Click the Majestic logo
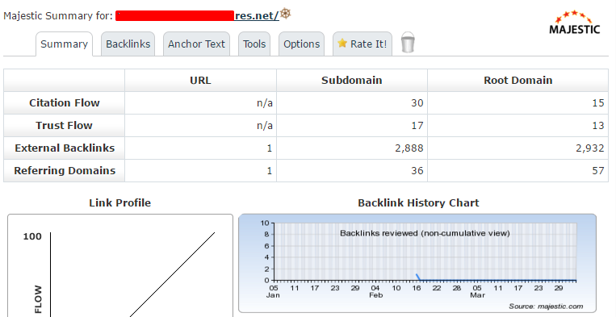 pos(574,23)
